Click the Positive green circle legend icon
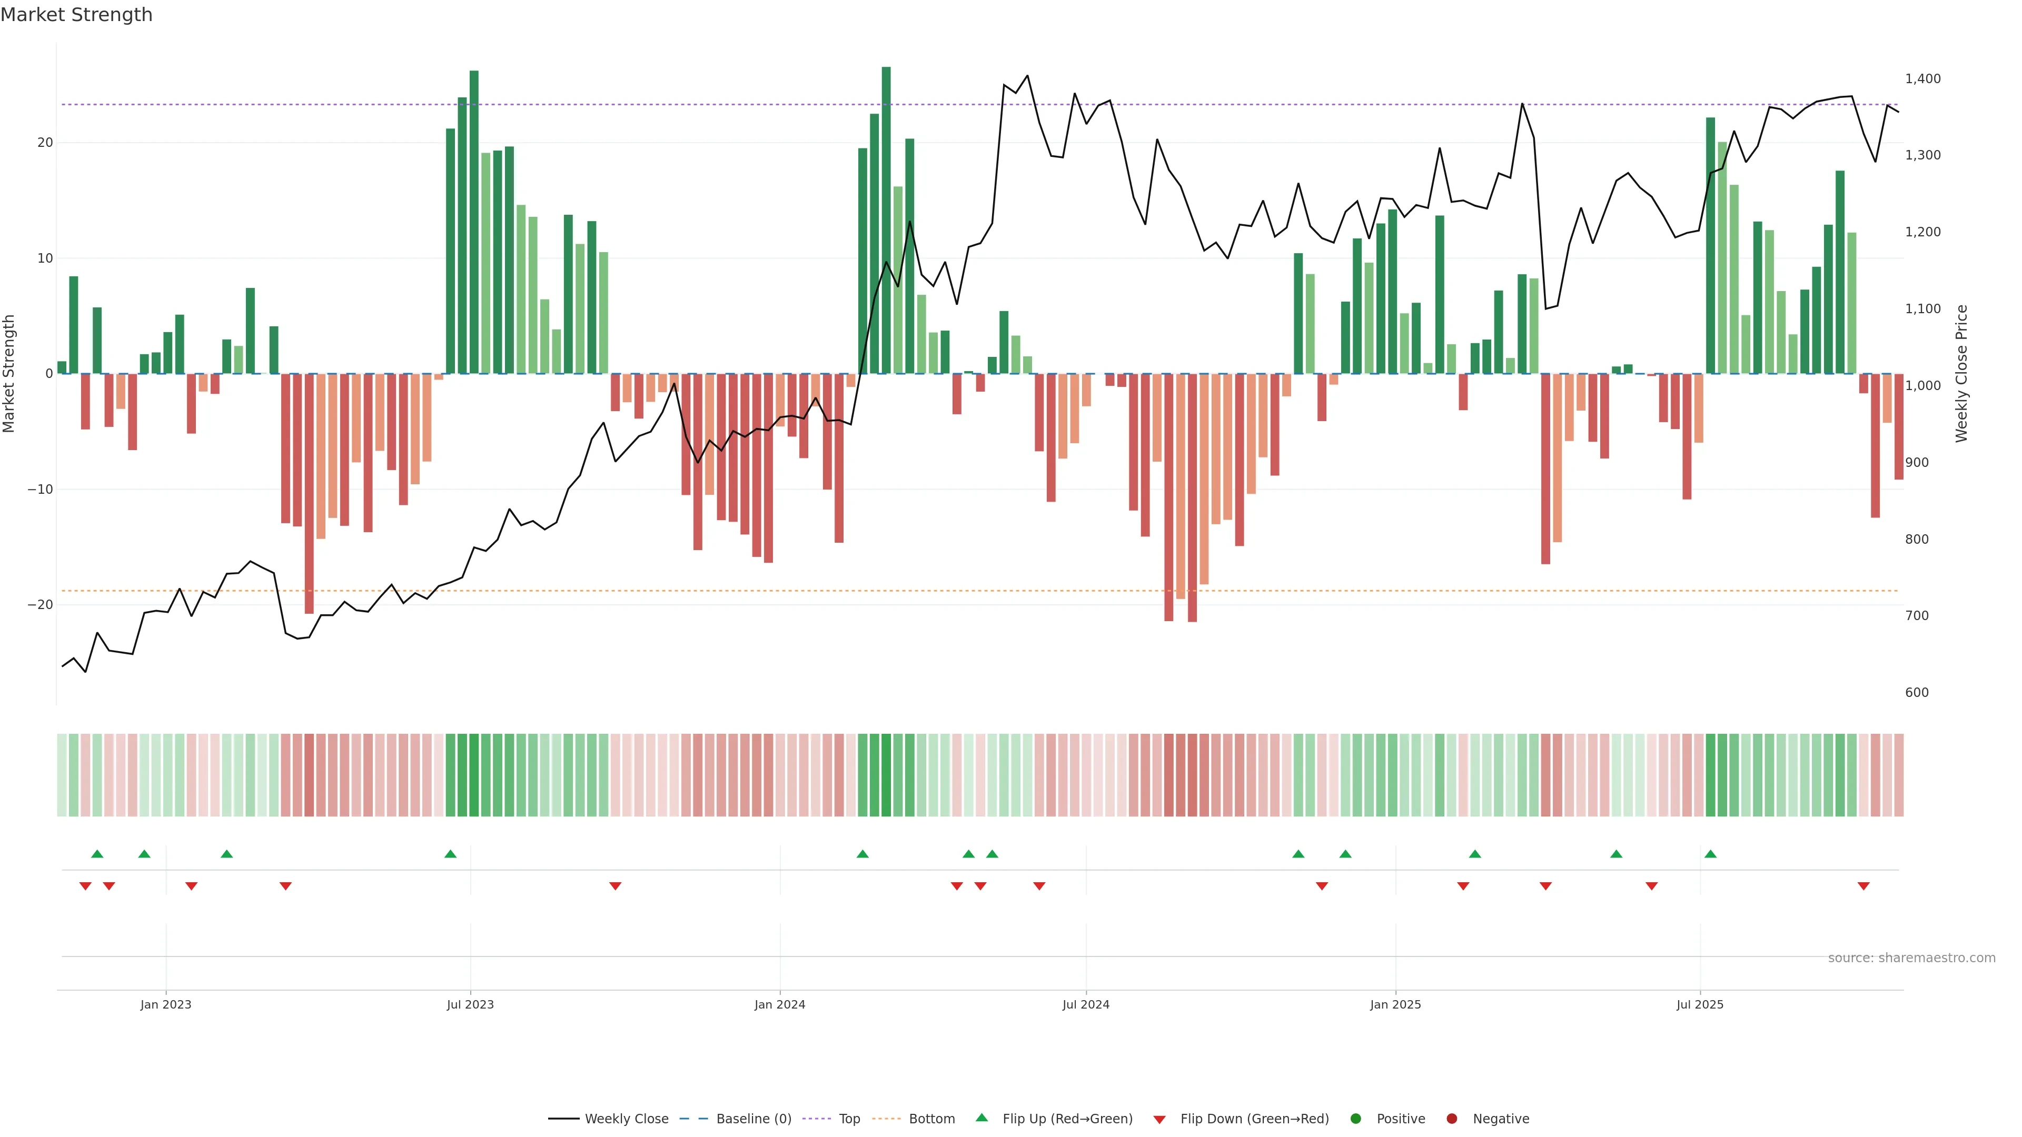 [x=1355, y=1119]
